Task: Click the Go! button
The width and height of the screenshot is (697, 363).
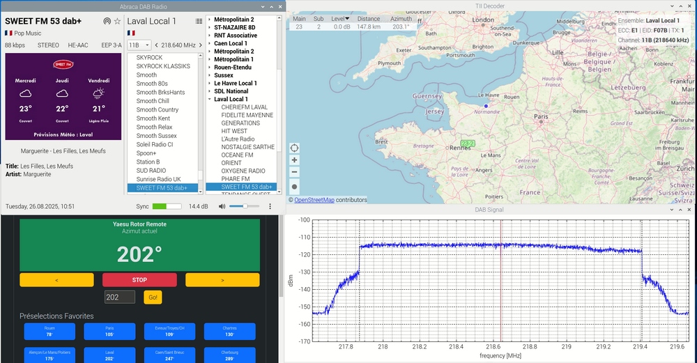Action: pyautogui.click(x=153, y=298)
